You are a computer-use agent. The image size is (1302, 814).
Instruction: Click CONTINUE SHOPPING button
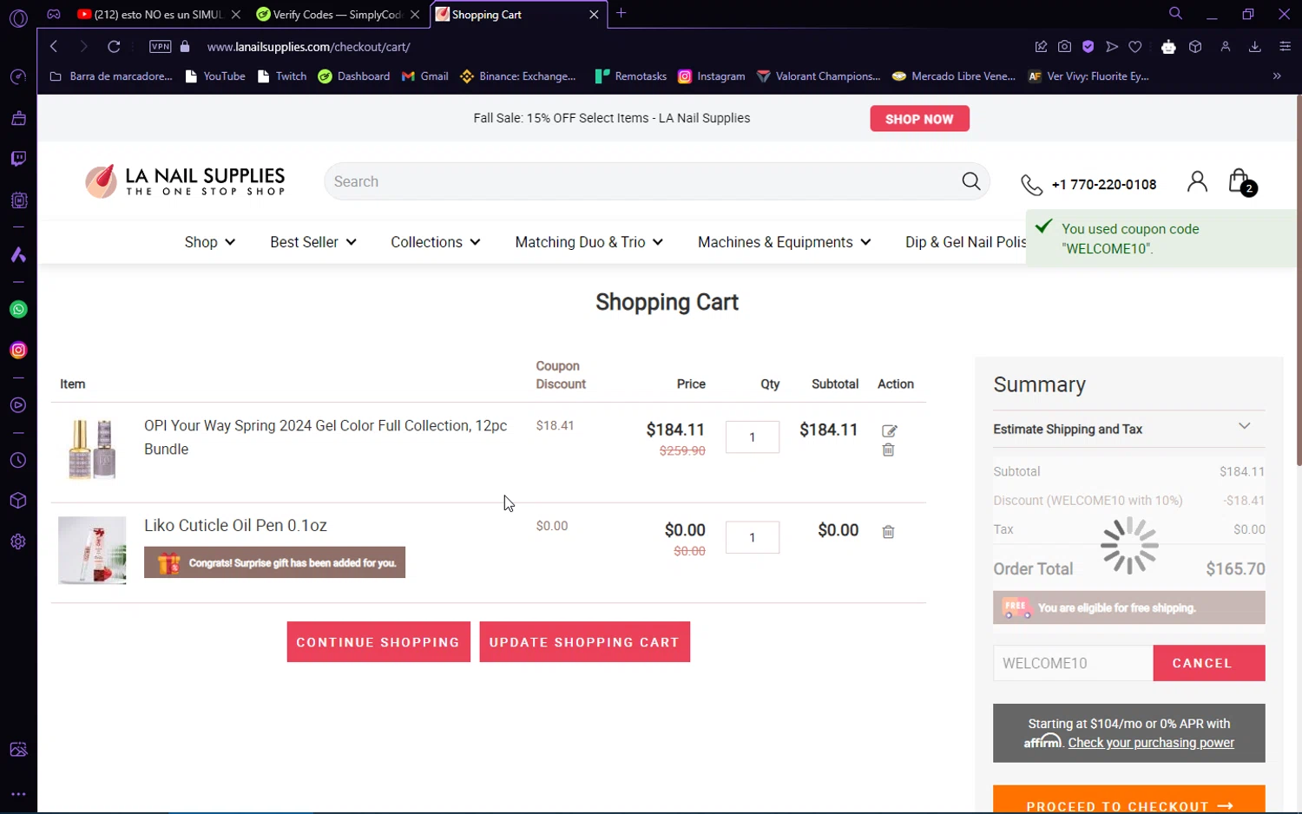(x=378, y=642)
